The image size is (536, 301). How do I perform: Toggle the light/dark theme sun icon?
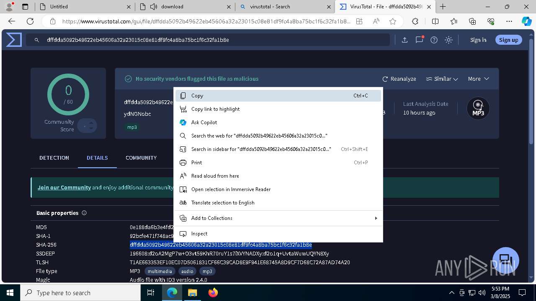tap(448, 40)
